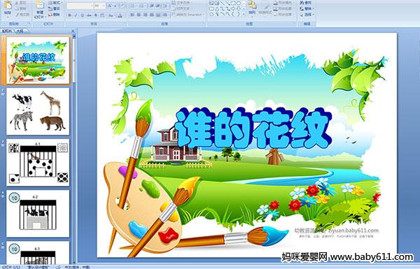
Task: Close the slide thumbnail pane
Action: (x=73, y=31)
